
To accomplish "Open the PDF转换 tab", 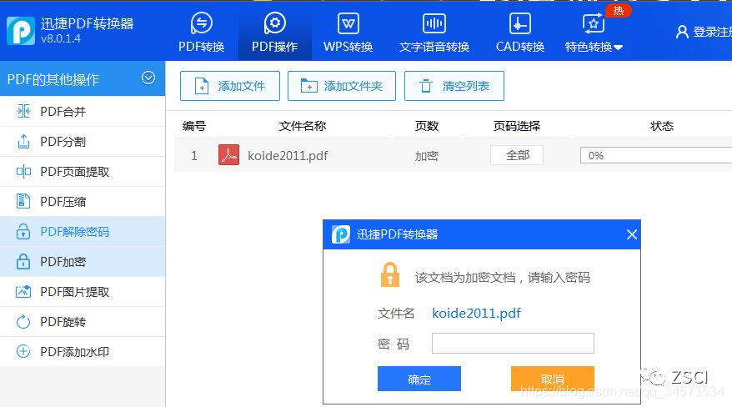I will (x=201, y=32).
